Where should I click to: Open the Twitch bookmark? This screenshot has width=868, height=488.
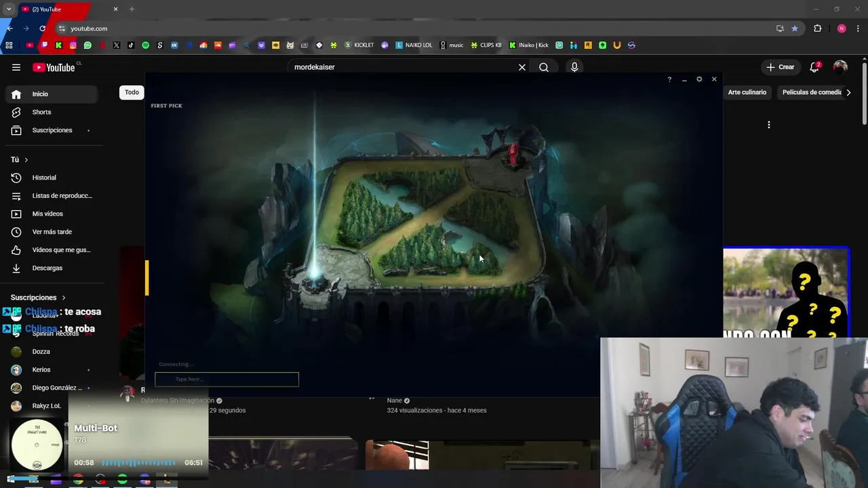(x=44, y=45)
